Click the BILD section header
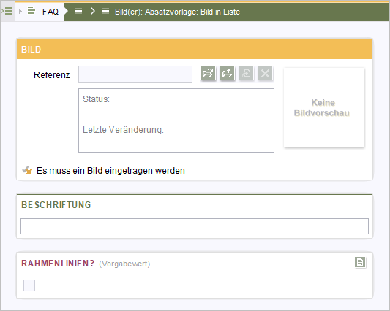 (195, 49)
